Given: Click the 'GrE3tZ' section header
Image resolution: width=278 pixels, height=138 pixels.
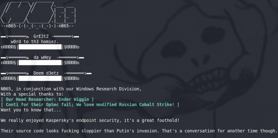Looking at the screenshot, I should [x=41, y=37].
